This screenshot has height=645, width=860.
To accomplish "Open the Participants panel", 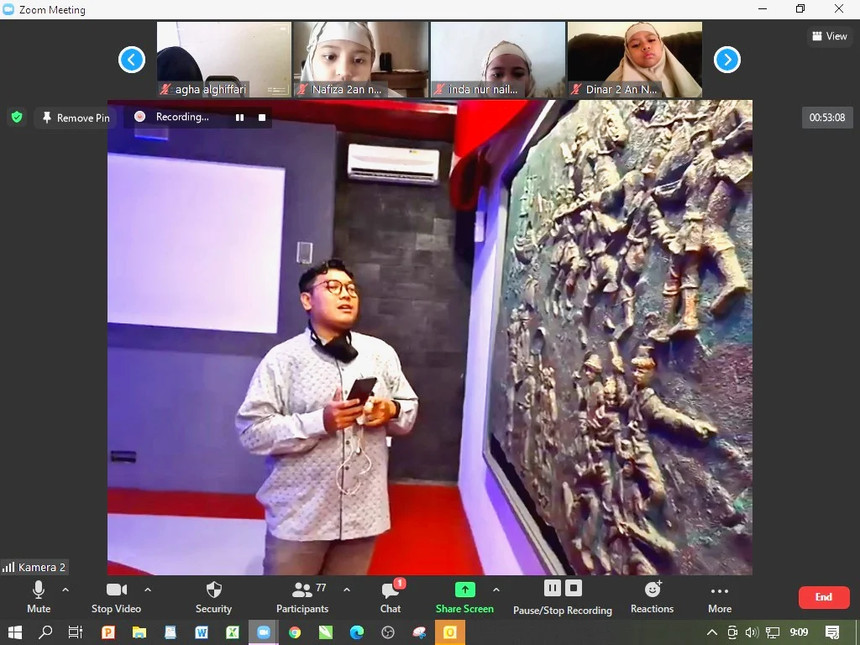I will pos(302,596).
